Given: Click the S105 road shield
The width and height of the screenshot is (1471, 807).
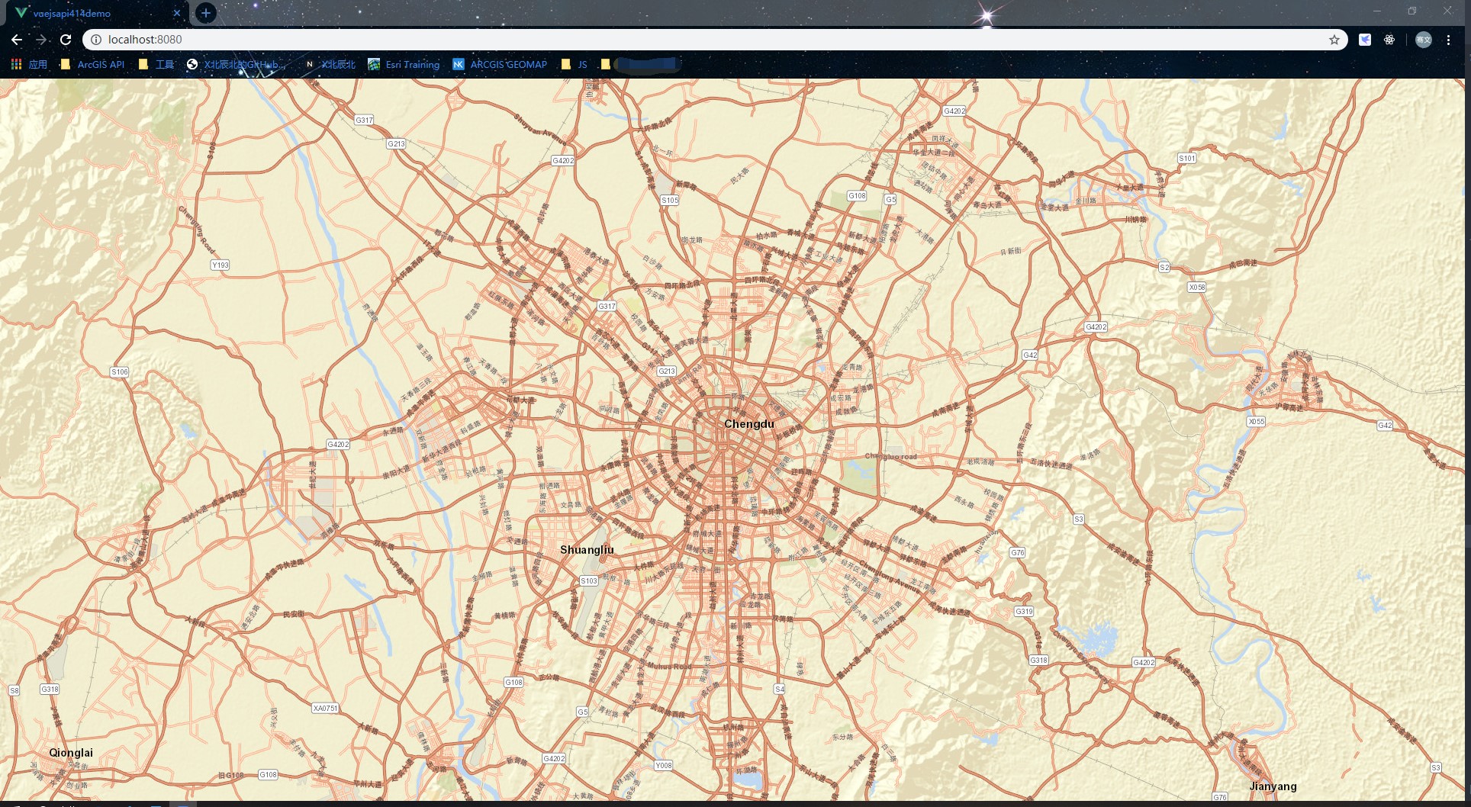Looking at the screenshot, I should pyautogui.click(x=670, y=201).
